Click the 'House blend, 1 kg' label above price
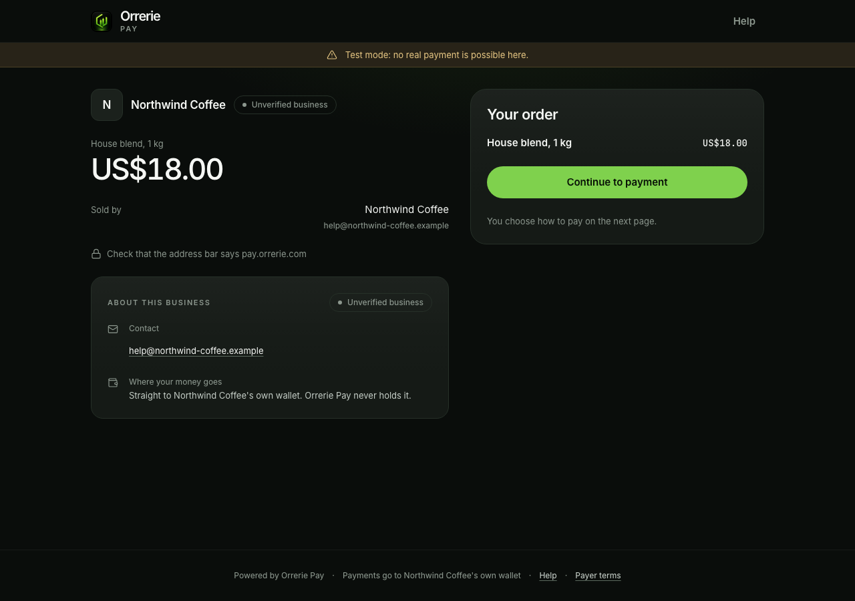 coord(127,144)
